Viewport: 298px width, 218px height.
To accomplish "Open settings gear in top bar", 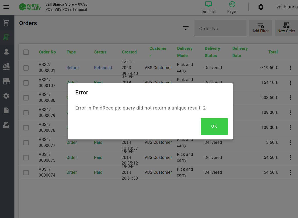I will tap(261, 7).
